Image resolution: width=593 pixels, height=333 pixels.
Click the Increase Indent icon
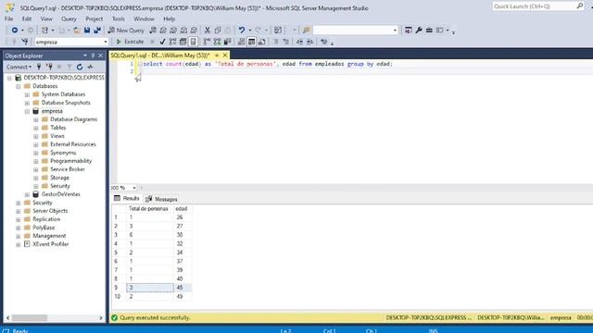pyautogui.click(x=309, y=42)
